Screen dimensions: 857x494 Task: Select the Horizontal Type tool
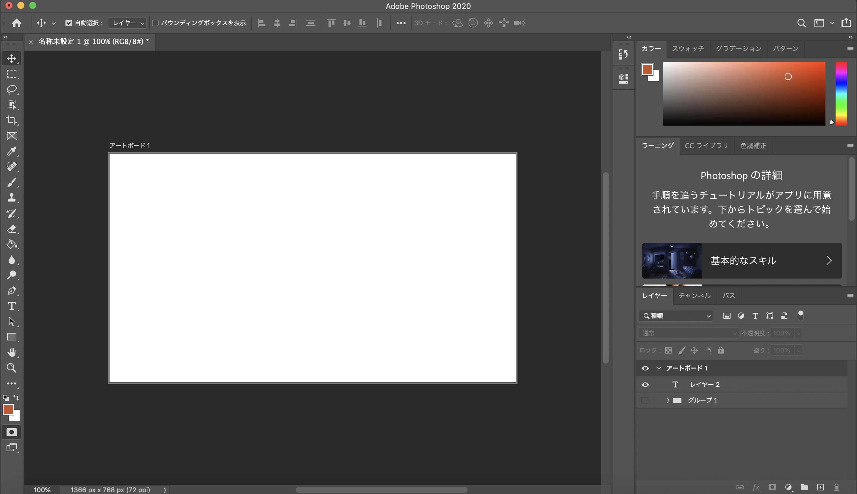[x=12, y=306]
